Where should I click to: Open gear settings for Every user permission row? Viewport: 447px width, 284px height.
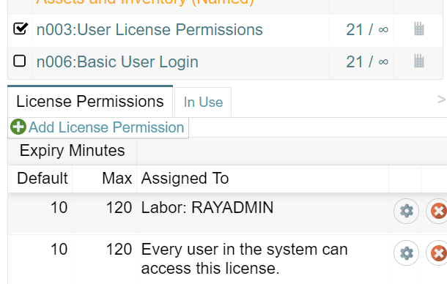click(x=406, y=253)
